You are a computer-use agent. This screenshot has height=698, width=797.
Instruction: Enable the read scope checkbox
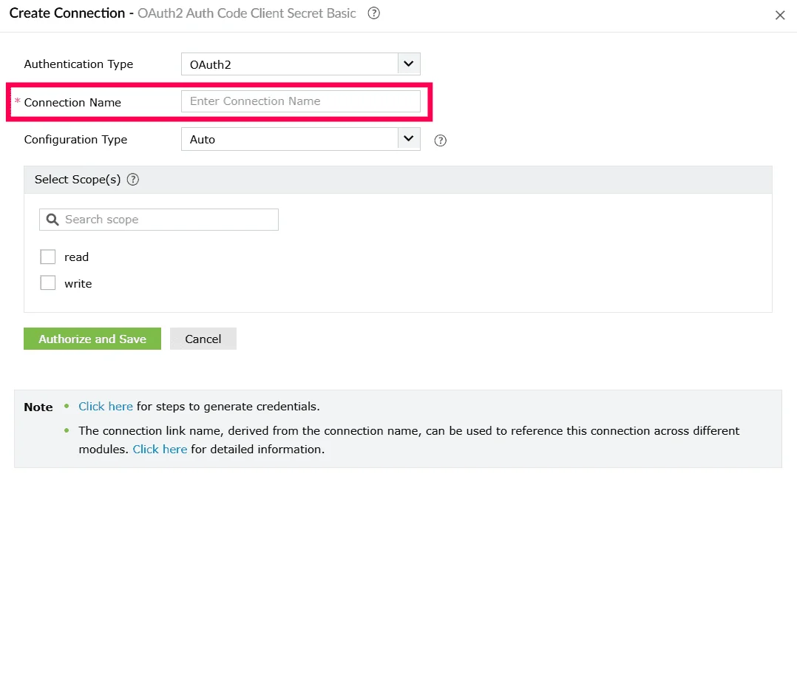click(48, 257)
